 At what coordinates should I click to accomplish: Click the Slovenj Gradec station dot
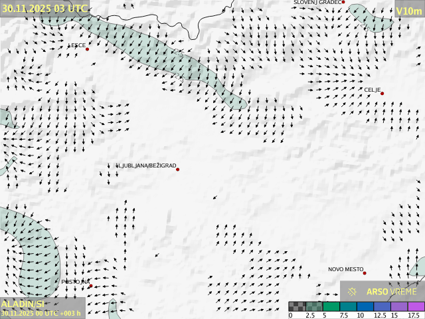coord(343,3)
